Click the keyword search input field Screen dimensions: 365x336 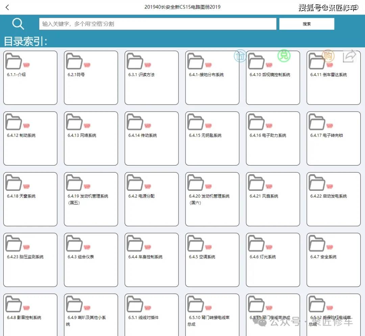157,24
